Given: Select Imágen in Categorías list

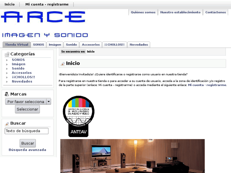Looking at the screenshot, I should click(18, 64).
